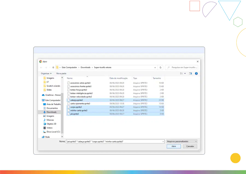Change the view layout icon

point(181,74)
